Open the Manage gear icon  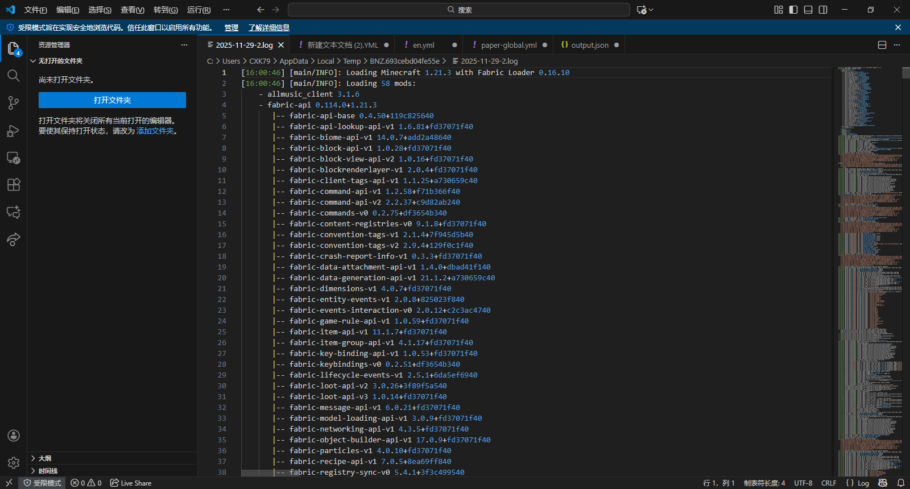(x=14, y=463)
